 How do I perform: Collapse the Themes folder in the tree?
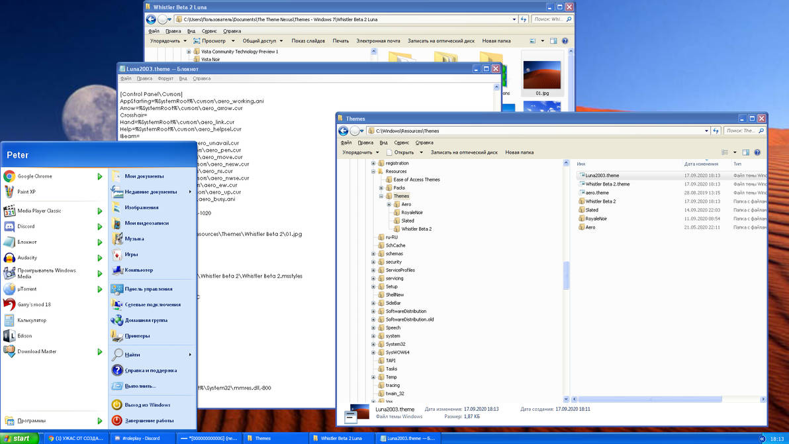[x=381, y=196]
